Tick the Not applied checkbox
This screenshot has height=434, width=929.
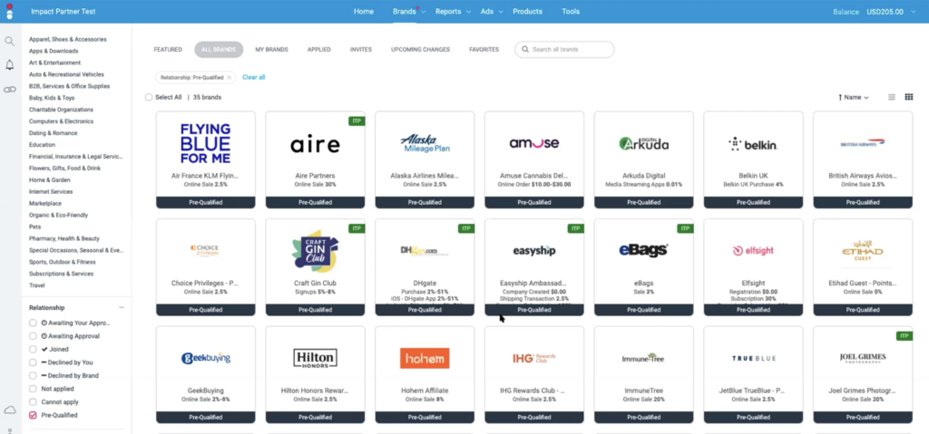34,389
